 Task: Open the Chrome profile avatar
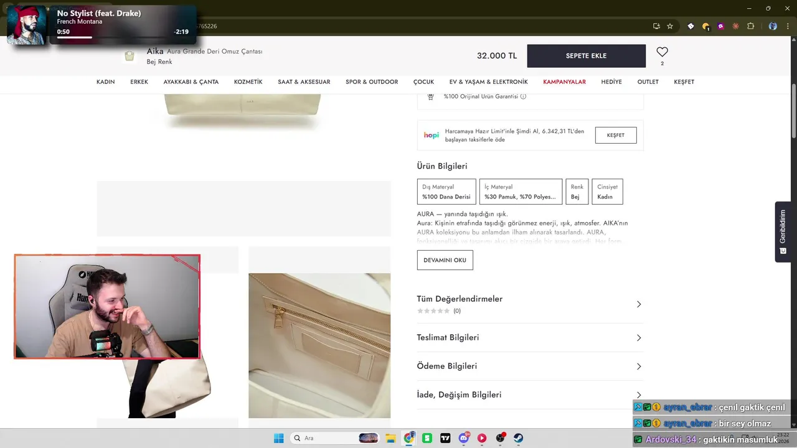(x=773, y=26)
